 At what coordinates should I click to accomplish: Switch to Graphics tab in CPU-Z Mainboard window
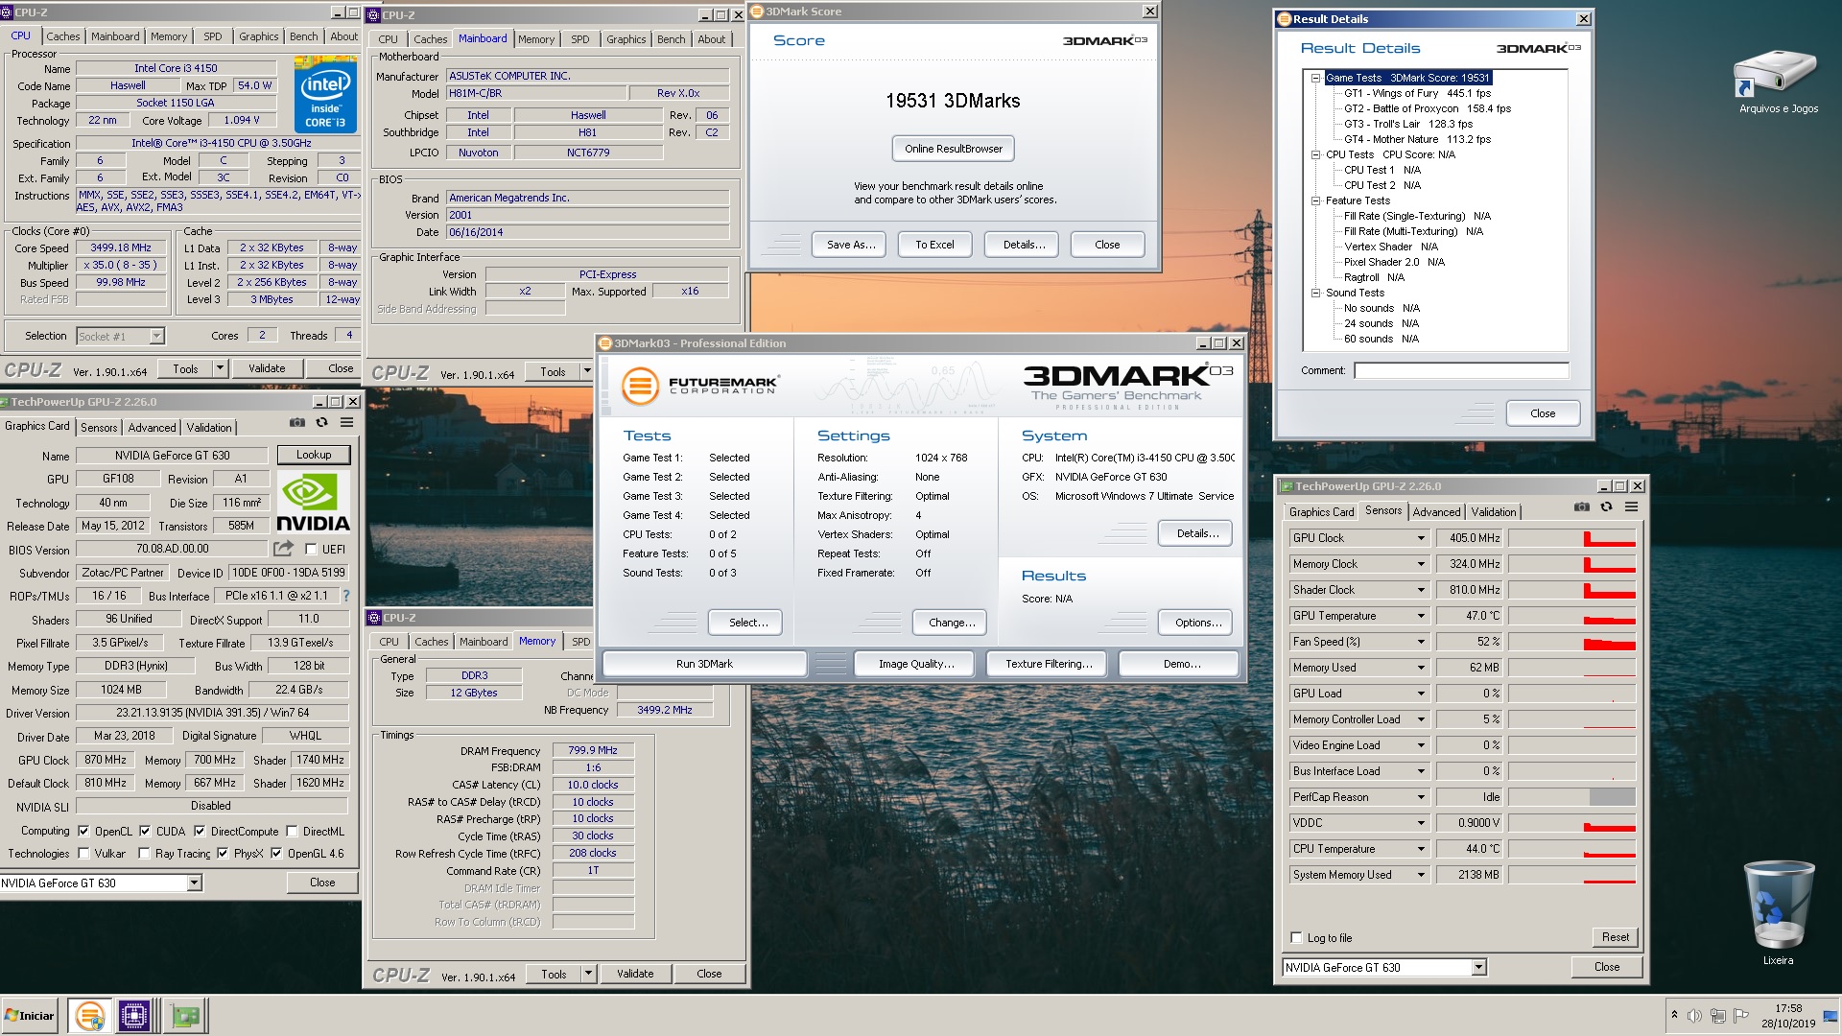tap(626, 39)
